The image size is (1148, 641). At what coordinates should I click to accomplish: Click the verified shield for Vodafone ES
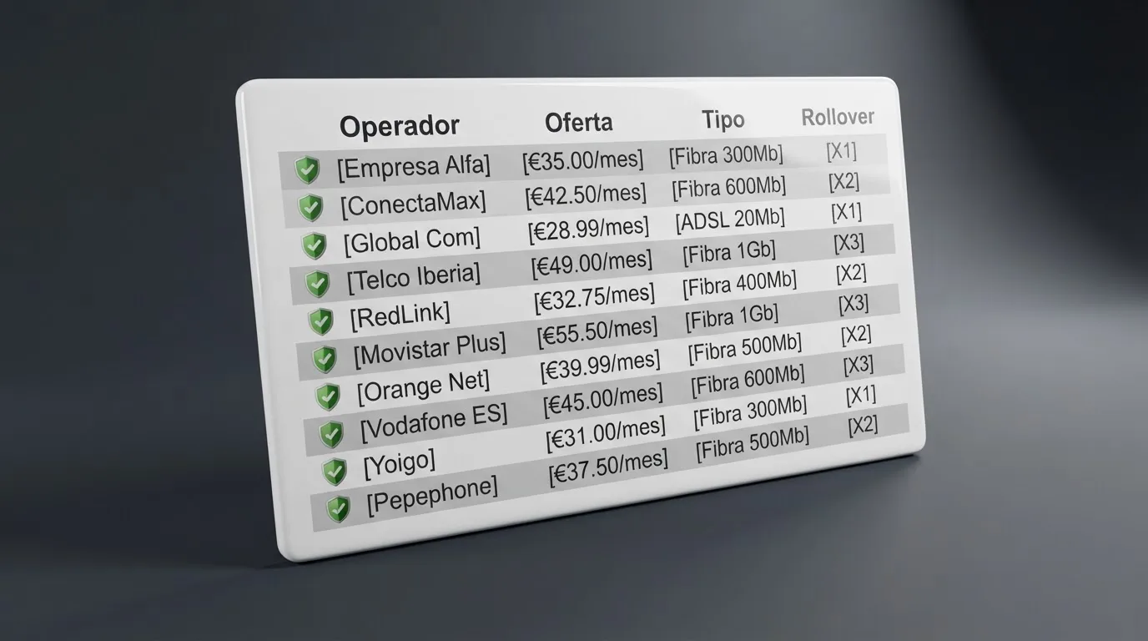331,434
